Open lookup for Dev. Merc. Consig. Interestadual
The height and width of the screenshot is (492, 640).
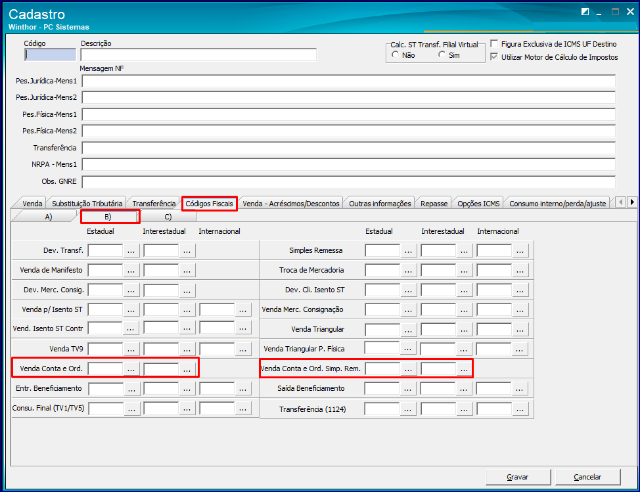pyautogui.click(x=187, y=290)
